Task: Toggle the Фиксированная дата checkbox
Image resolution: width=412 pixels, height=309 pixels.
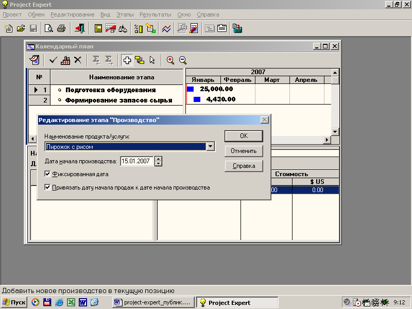Action: (47, 174)
